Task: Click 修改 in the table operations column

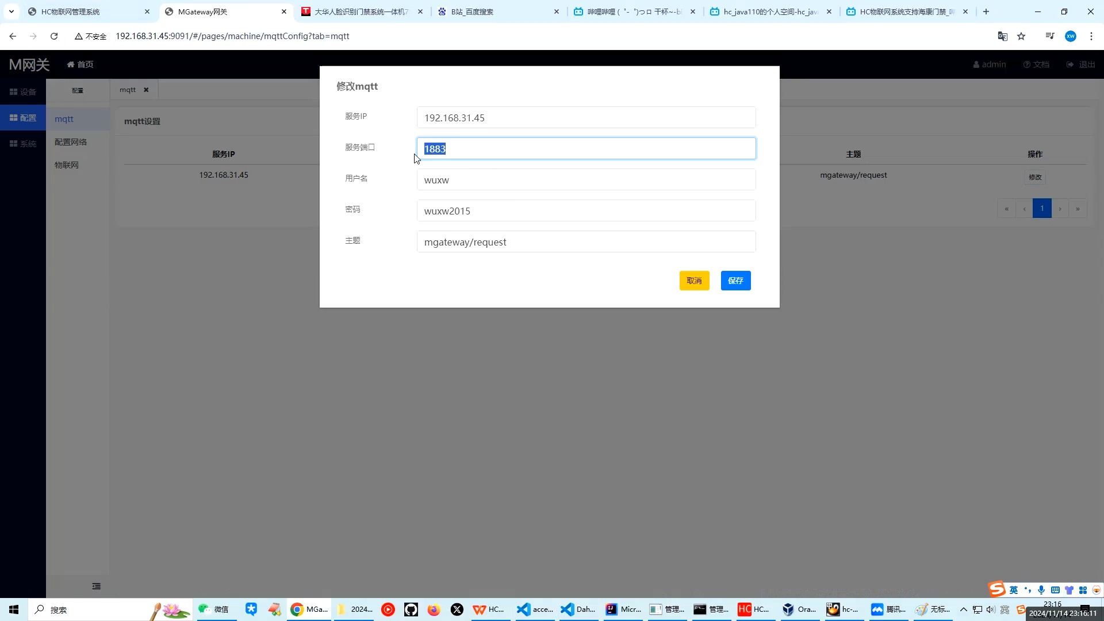Action: (x=1035, y=177)
